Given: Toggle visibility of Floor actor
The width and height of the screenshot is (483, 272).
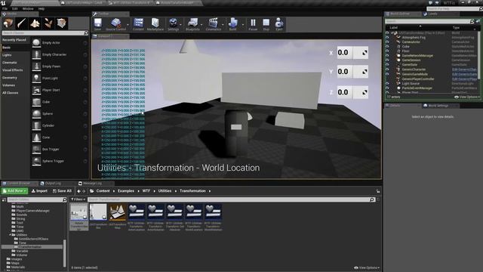Looking at the screenshot, I should point(387,51).
